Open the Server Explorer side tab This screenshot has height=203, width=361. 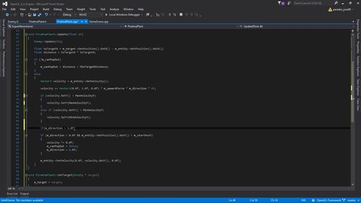click(x=3, y=28)
